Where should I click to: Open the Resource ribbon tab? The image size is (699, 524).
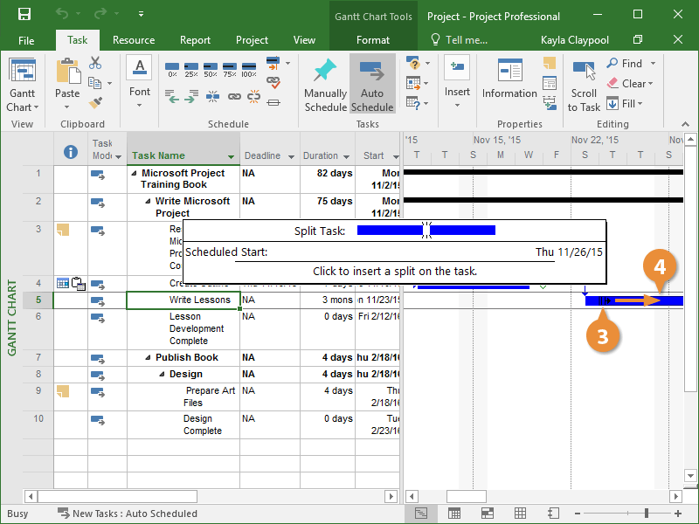(134, 40)
